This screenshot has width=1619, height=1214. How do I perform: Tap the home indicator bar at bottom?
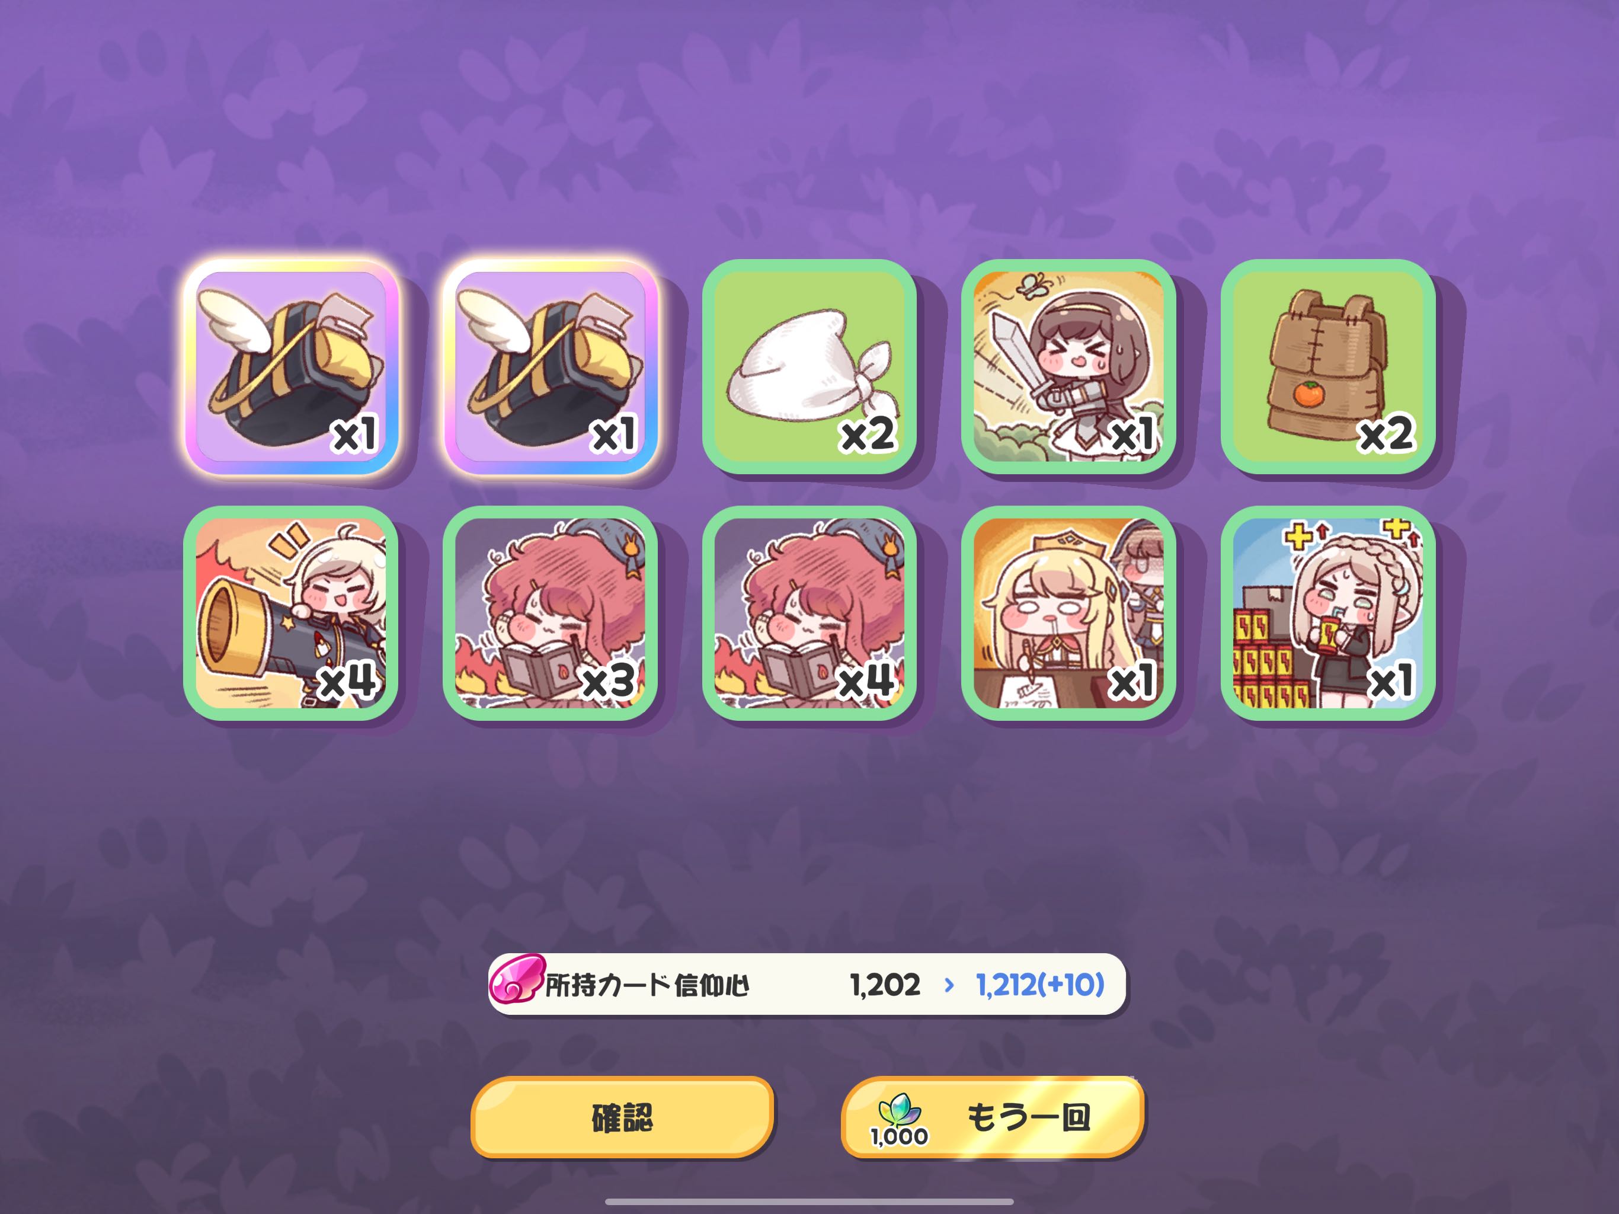tap(809, 1202)
